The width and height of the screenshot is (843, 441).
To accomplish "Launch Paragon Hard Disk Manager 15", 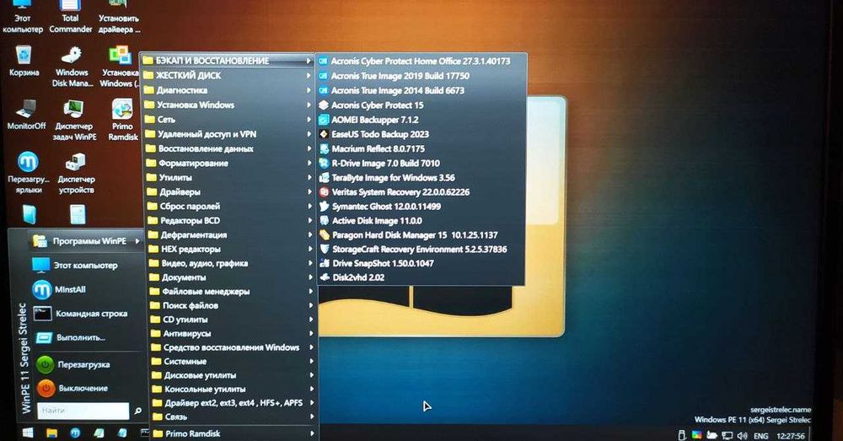I will 421,235.
